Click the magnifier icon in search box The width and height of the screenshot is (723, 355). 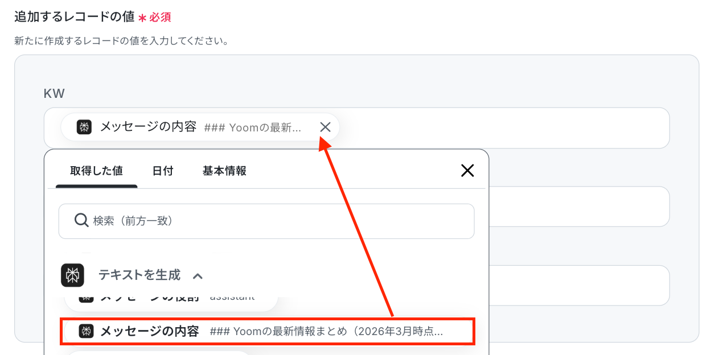pyautogui.click(x=81, y=220)
